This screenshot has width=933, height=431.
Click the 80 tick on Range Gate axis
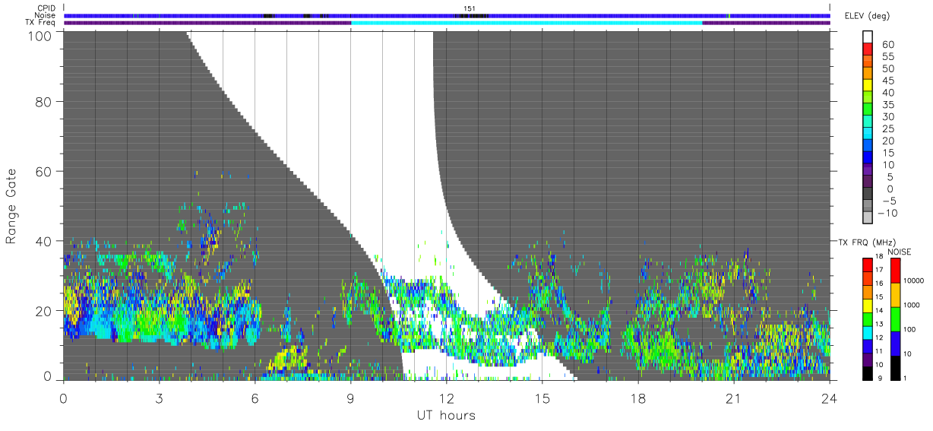pyautogui.click(x=43, y=102)
